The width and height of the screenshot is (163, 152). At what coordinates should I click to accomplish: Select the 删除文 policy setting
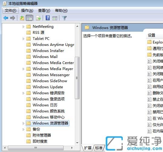(x=155, y=93)
